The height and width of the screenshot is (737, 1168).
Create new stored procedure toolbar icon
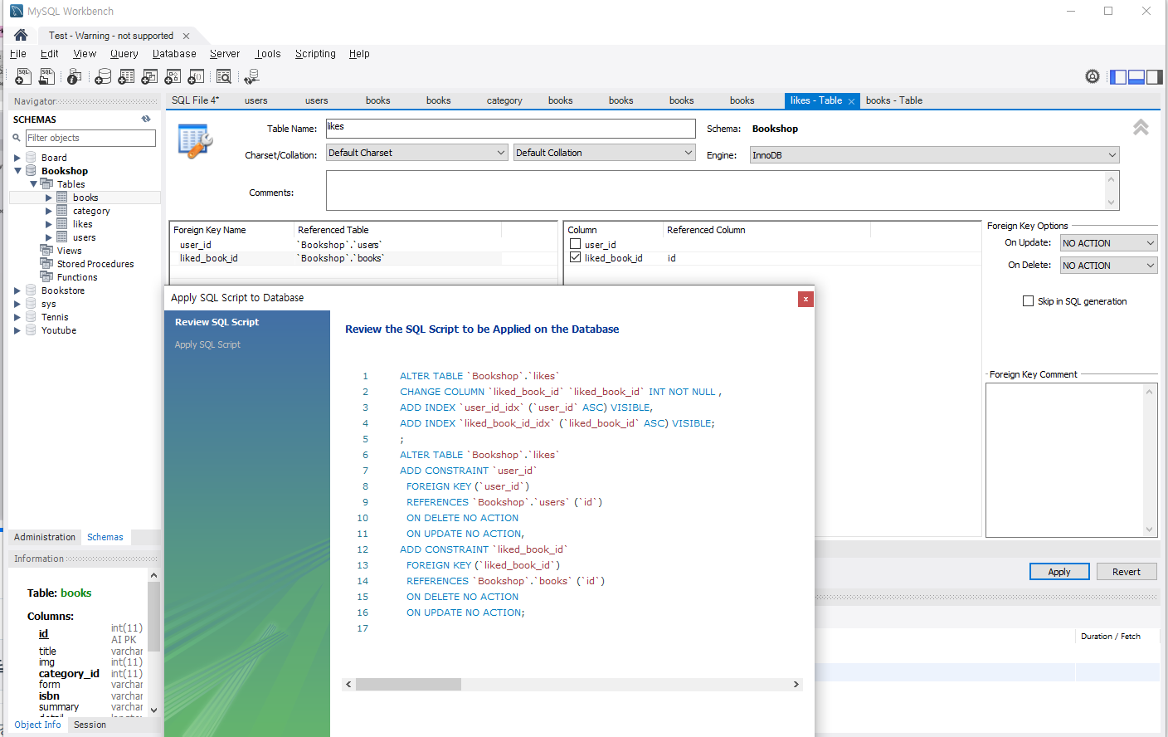tap(173, 76)
